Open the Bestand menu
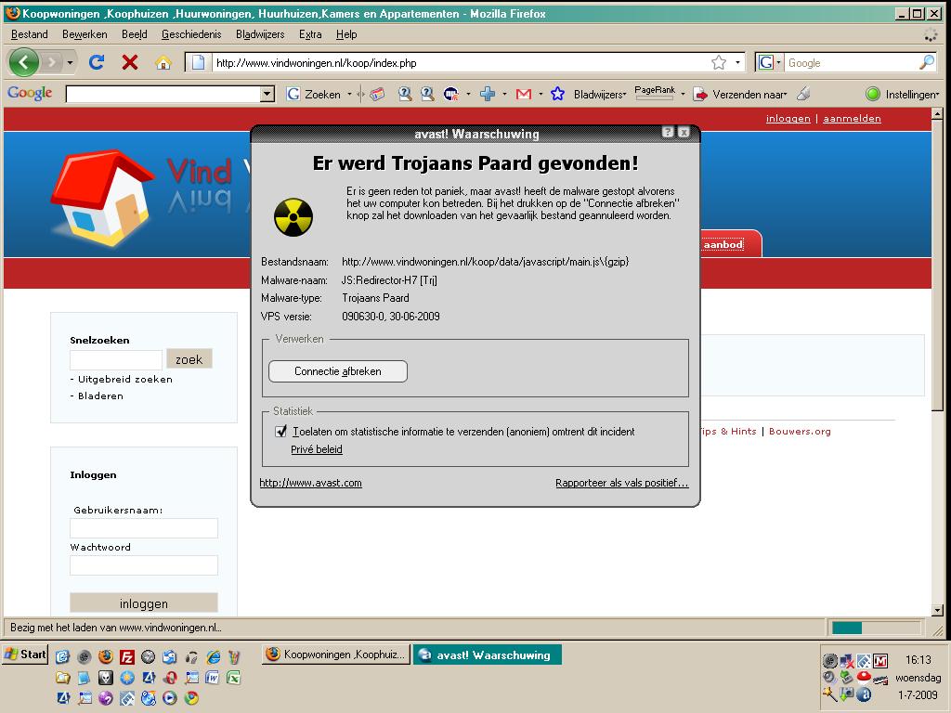 [x=29, y=34]
